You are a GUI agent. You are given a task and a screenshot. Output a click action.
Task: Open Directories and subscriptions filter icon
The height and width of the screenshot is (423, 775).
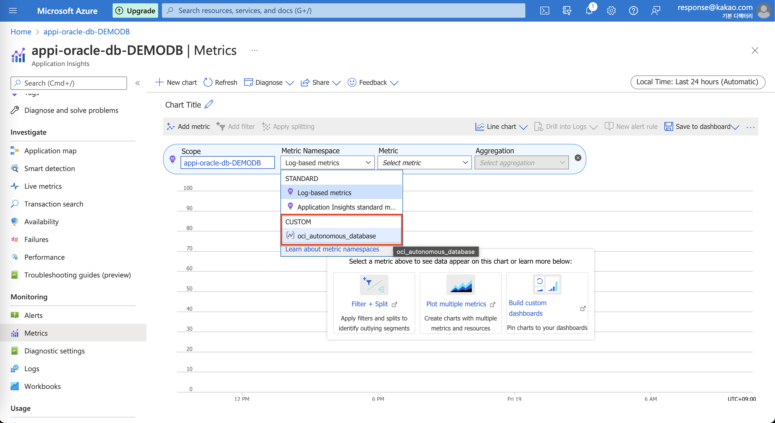click(x=567, y=11)
